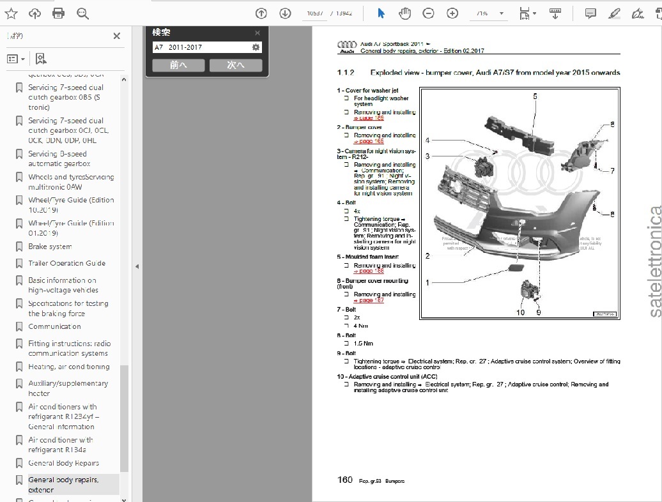Open bookmark Servicing 8-speed automatic gearbox
Image resolution: width=662 pixels, height=502 pixels.
coord(59,158)
